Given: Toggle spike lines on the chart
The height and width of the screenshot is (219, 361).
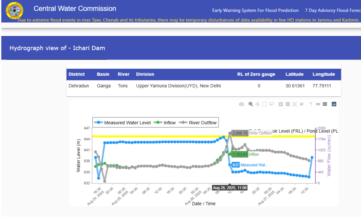Looking at the screenshot, I should point(311,104).
